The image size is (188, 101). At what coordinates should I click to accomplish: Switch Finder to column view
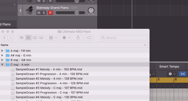coord(35,38)
